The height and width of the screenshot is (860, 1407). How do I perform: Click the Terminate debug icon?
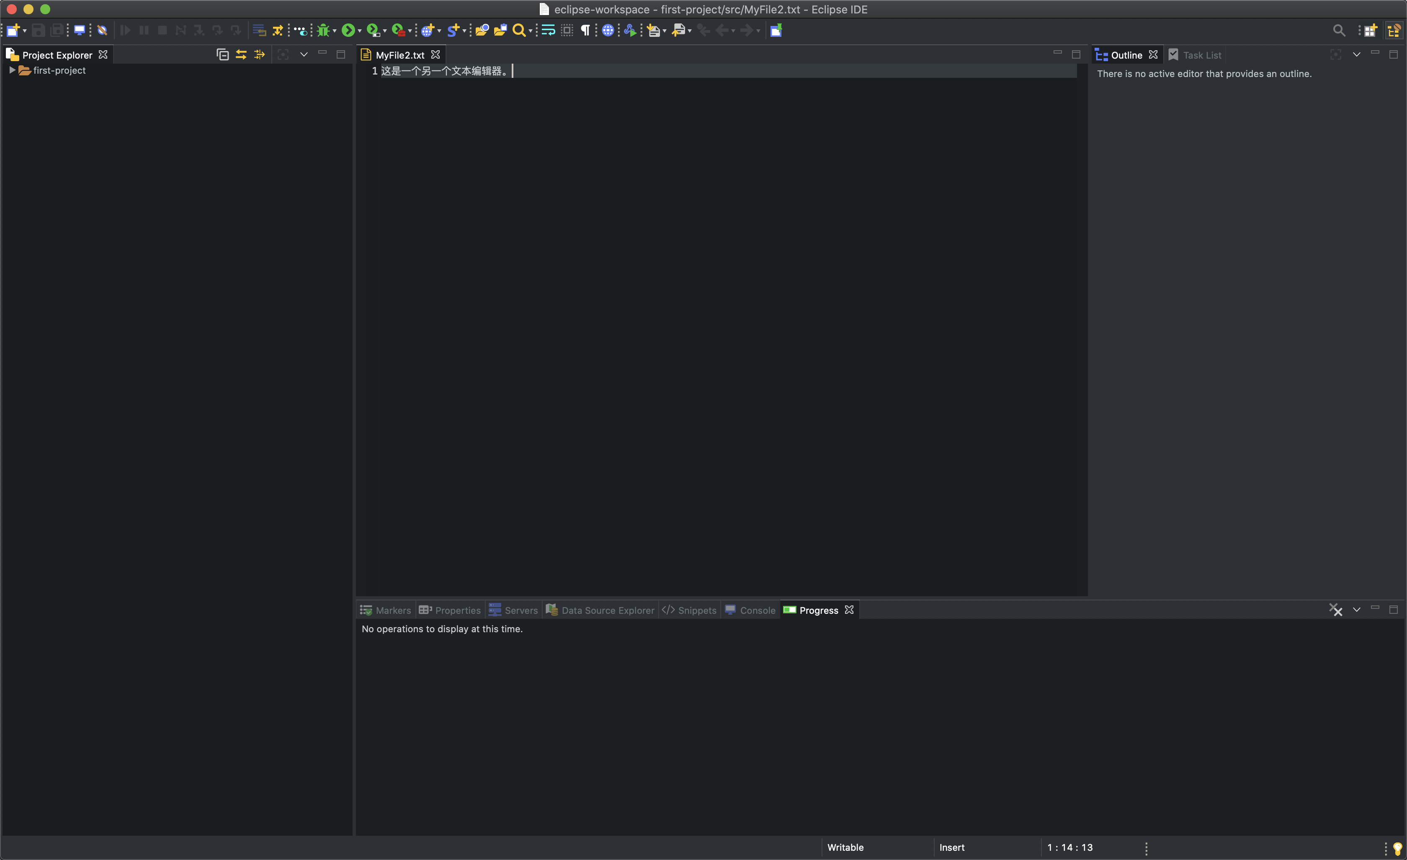(x=162, y=30)
